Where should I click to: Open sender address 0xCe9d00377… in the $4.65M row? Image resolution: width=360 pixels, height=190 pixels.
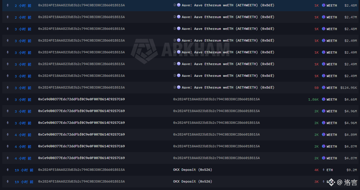coord(81,99)
